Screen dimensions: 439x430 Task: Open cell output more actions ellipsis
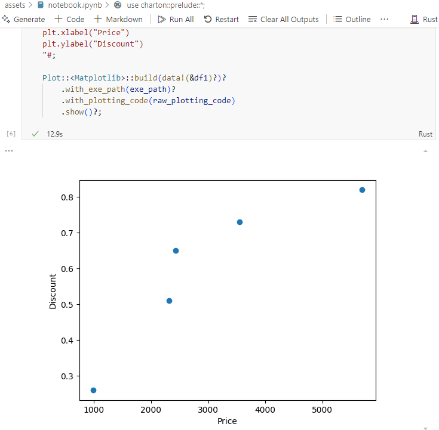pyautogui.click(x=8, y=151)
